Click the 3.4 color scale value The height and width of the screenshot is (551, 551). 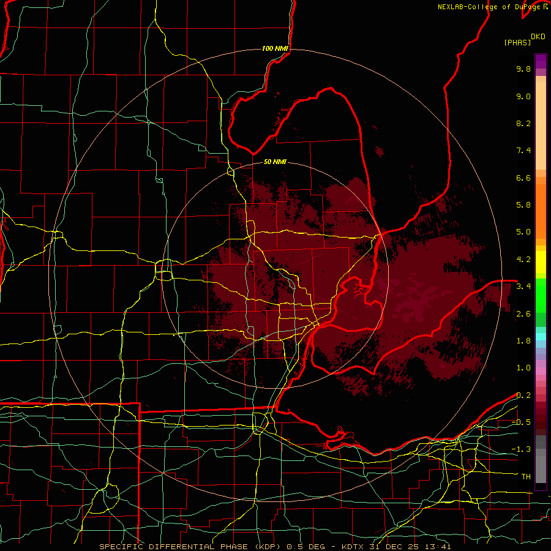tap(523, 287)
